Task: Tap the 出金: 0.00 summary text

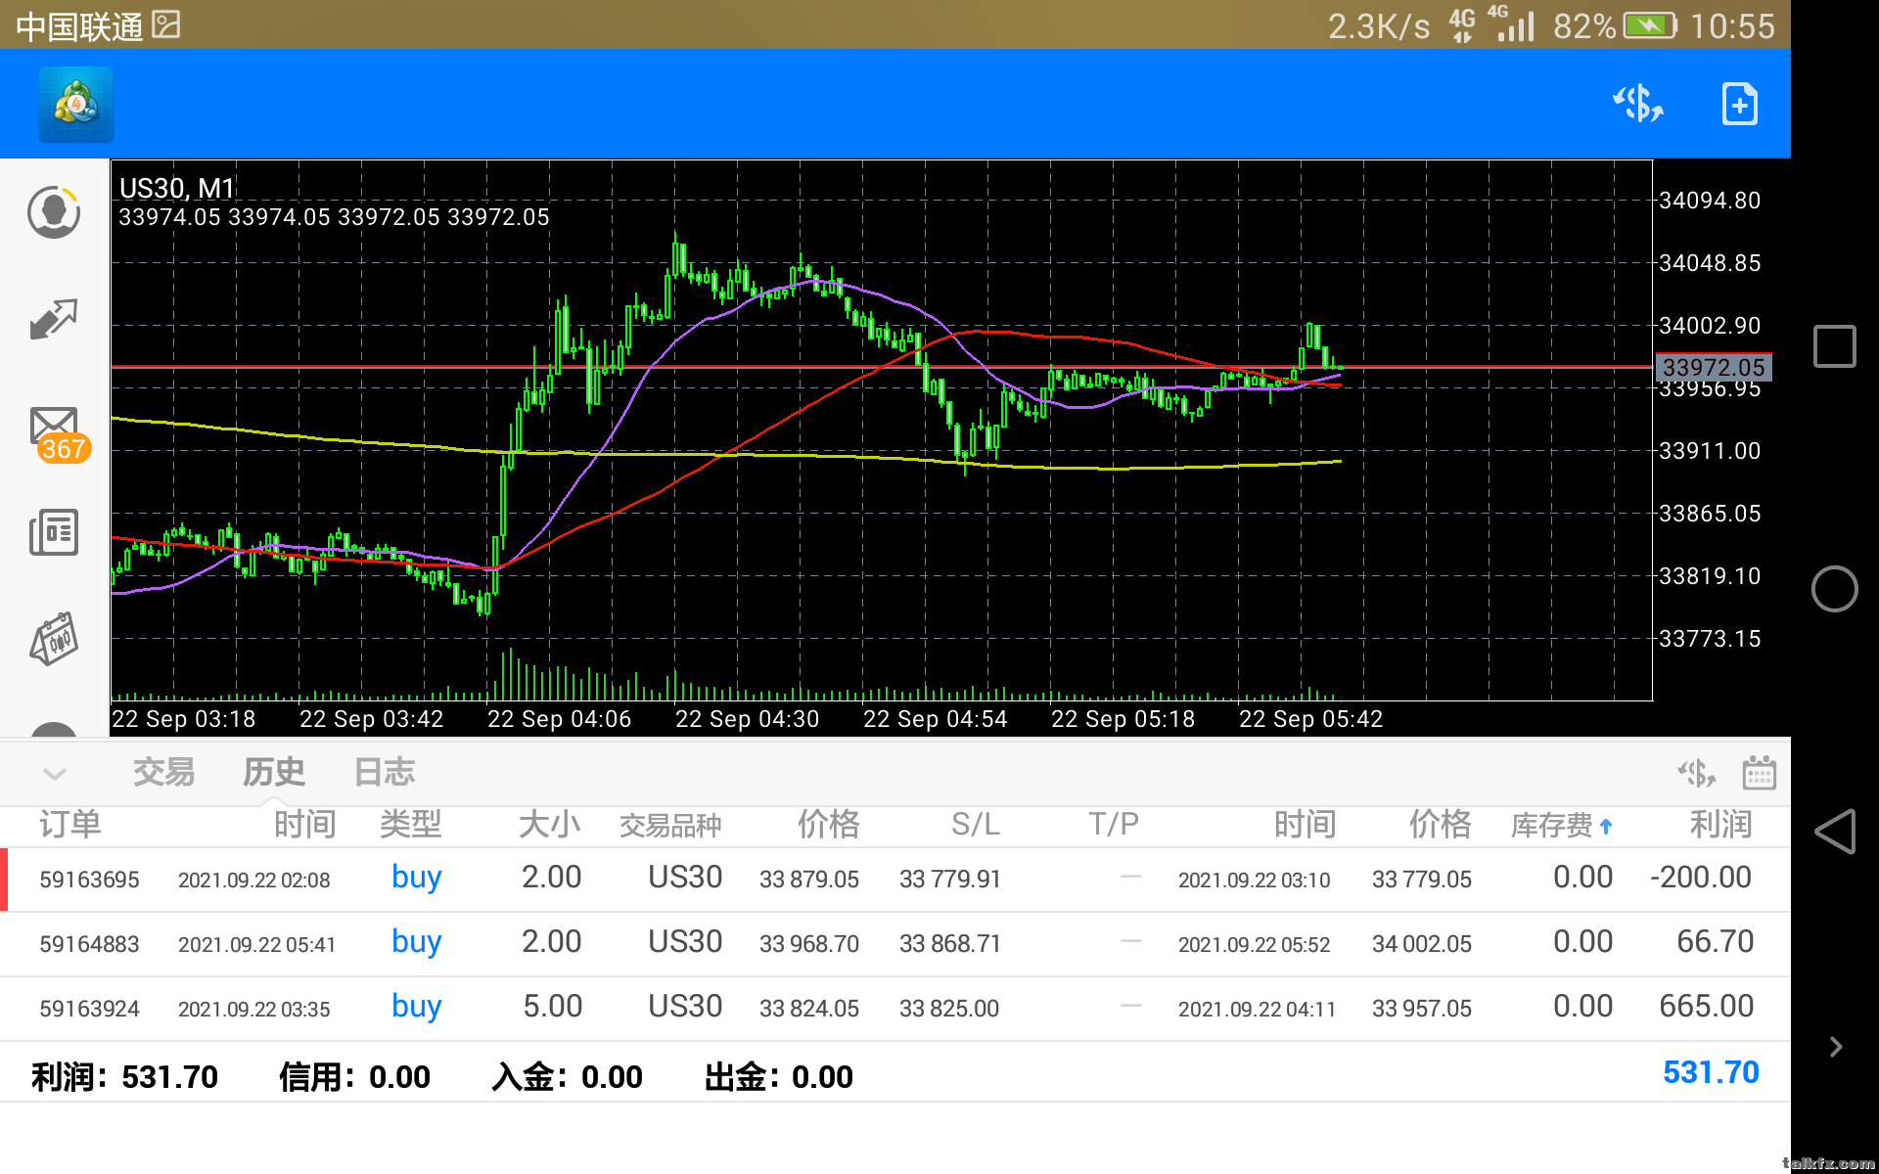Action: point(778,1077)
